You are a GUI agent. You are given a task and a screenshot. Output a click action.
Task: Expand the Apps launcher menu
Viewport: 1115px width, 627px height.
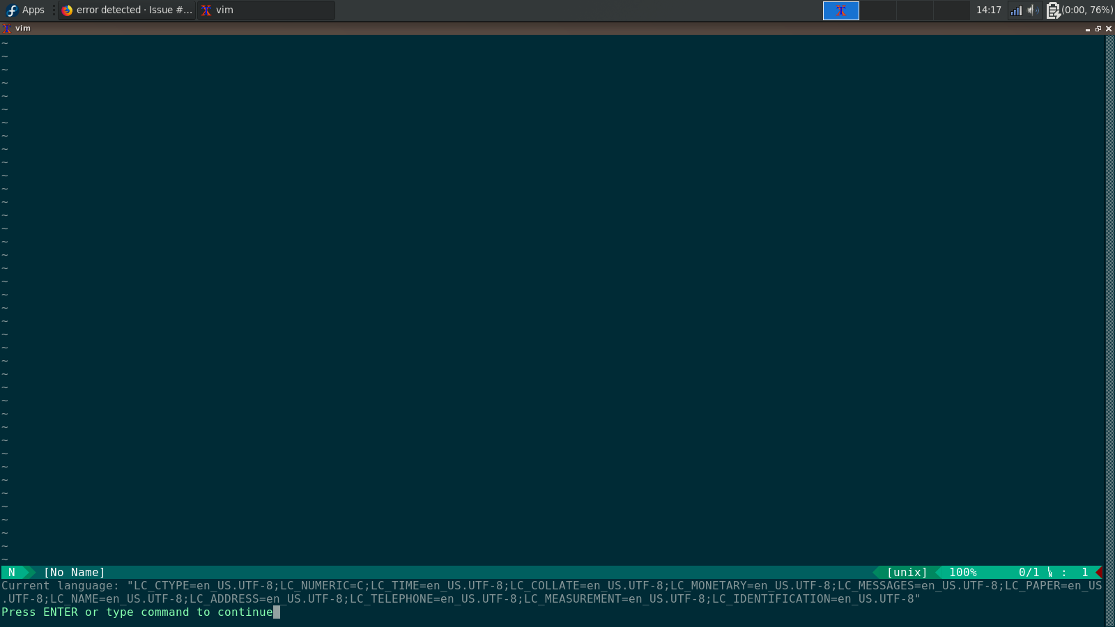26,10
